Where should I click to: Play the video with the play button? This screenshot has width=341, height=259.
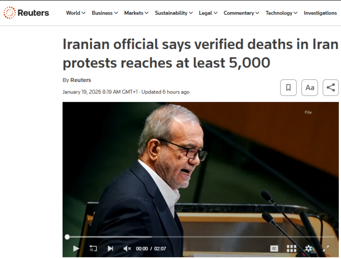[x=76, y=248]
